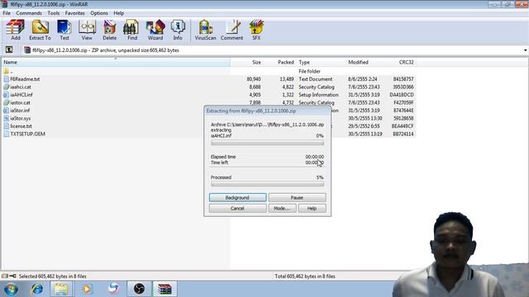The width and height of the screenshot is (529, 297).
Task: Click the Delete toolbar icon
Action: click(110, 30)
